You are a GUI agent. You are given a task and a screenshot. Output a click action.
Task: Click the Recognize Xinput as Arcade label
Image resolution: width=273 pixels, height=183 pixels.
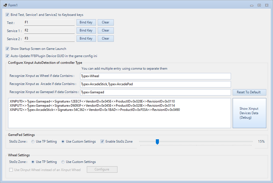[x=43, y=84]
